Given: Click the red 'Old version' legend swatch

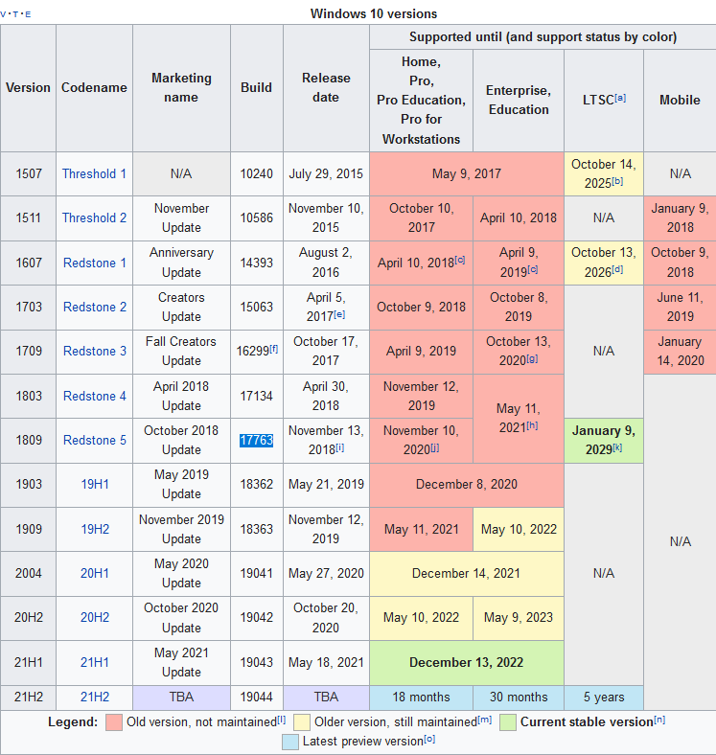Looking at the screenshot, I should point(114,722).
